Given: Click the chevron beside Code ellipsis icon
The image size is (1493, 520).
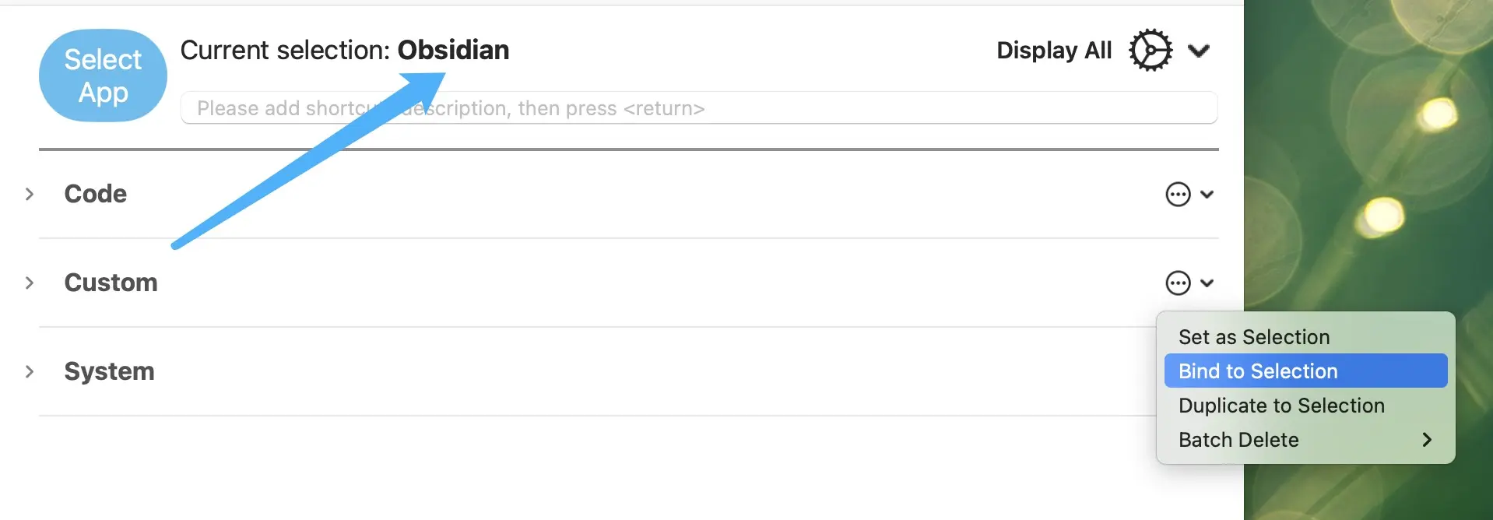Looking at the screenshot, I should [1207, 194].
